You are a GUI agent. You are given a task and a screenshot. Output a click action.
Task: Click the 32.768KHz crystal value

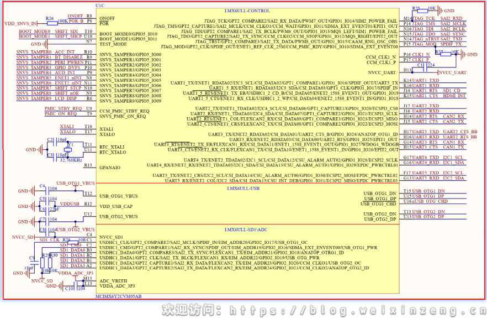[x=71, y=160]
